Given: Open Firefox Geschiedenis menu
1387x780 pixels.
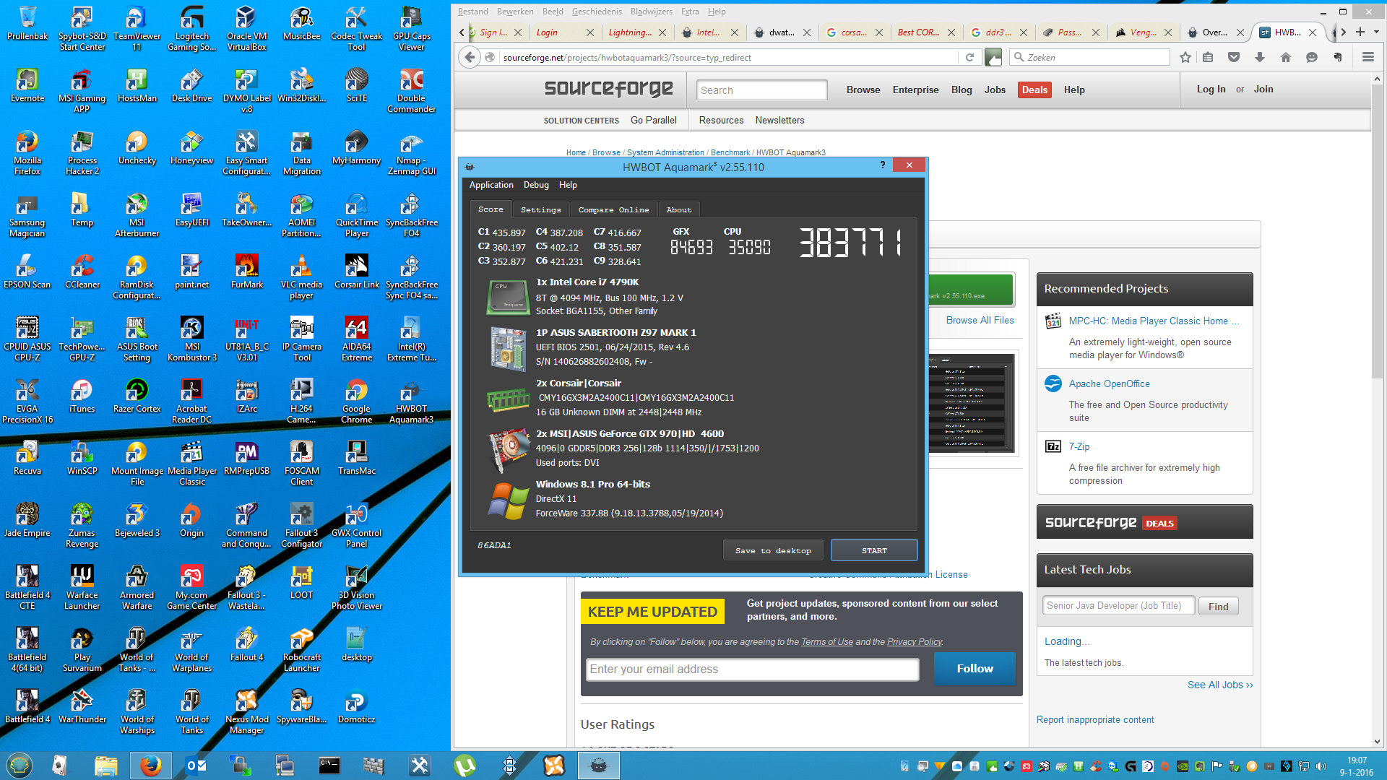Looking at the screenshot, I should [597, 12].
